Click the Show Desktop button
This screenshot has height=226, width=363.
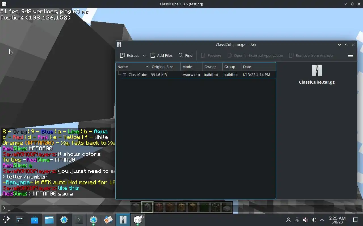356,220
